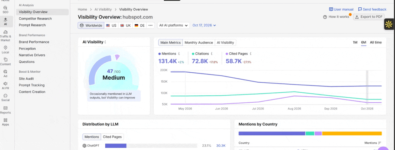Viewport: 395px width, 150px height.
Task: Select the AI icon in left rail
Action: click(x=5, y=22)
